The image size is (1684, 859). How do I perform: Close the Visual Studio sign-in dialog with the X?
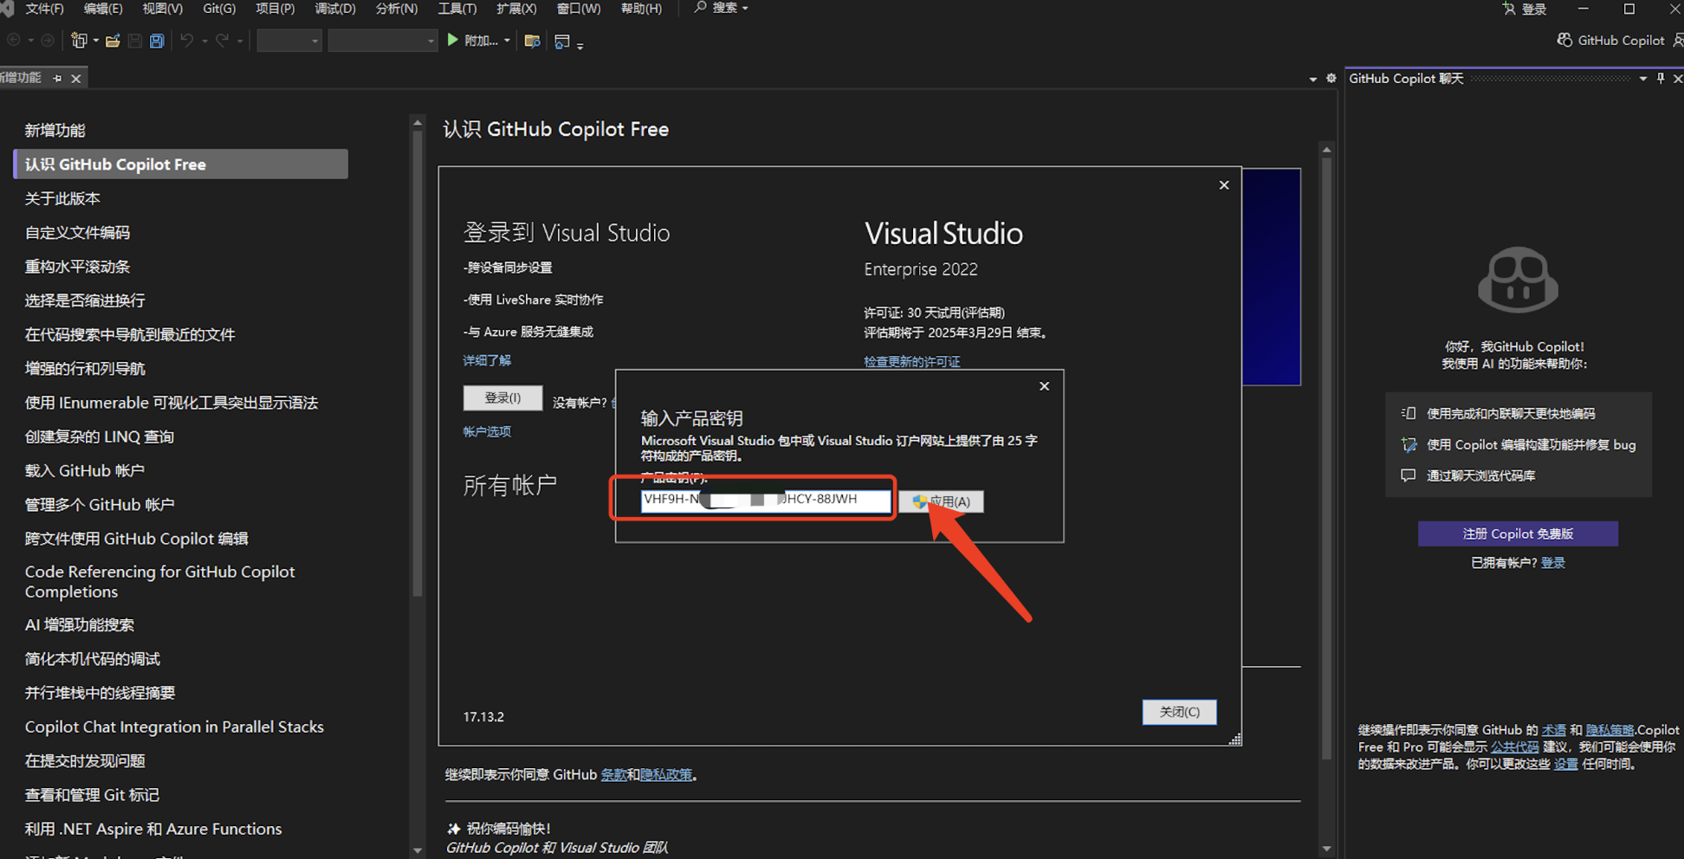coord(1224,185)
